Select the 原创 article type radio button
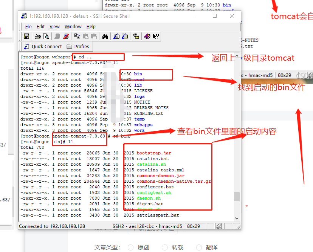Image resolution: width=313 pixels, height=252 pixels. 131,247
